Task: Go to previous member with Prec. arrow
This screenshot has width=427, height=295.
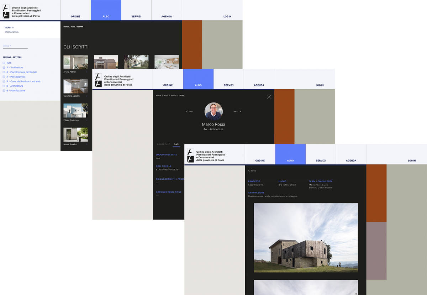Action: [187, 111]
